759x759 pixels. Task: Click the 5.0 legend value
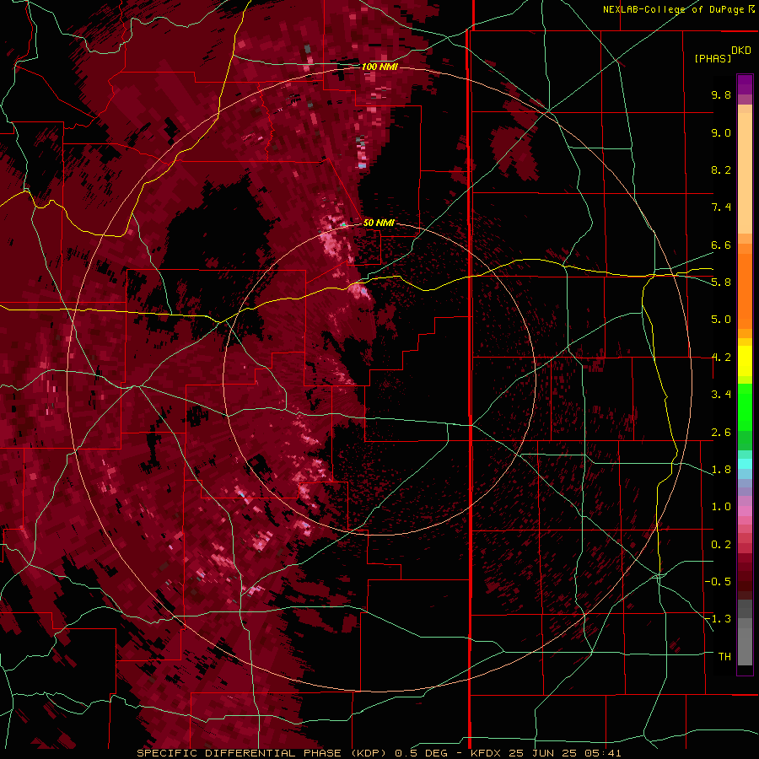(721, 320)
